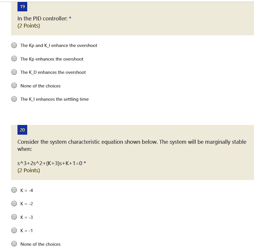Viewport: 254px width, 248px height.
Task: Click the 'In the PID controller:' question text
Action: 42,19
